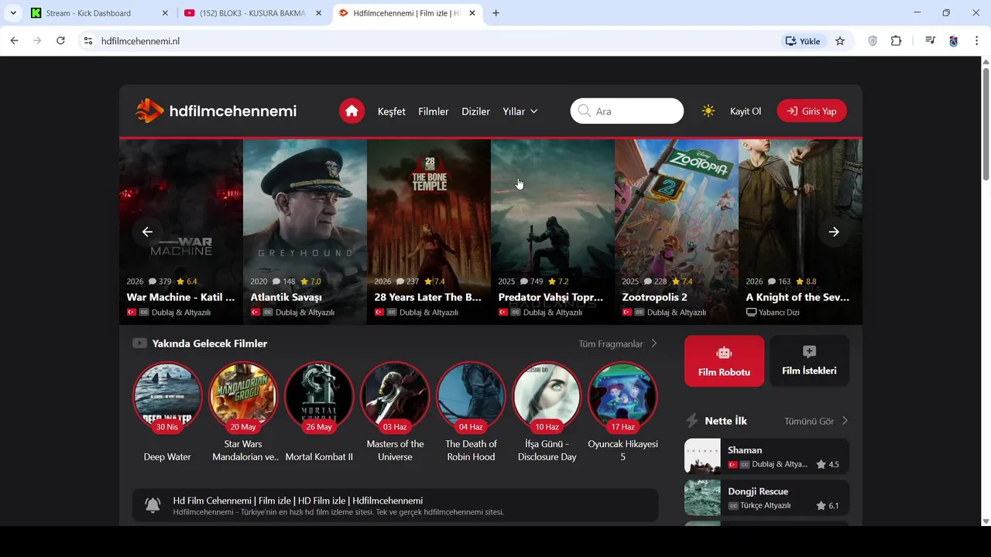The image size is (991, 557).
Task: Expand the Yıllar dropdown menu
Action: coord(520,111)
